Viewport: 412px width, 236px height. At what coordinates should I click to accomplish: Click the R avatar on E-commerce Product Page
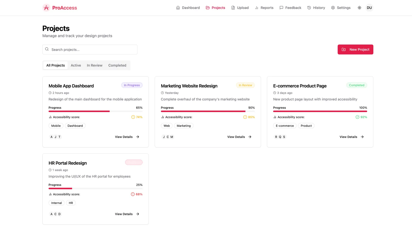276,137
